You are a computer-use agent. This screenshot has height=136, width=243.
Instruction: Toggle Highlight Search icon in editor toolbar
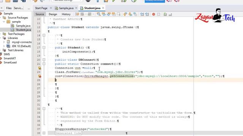(114, 14)
